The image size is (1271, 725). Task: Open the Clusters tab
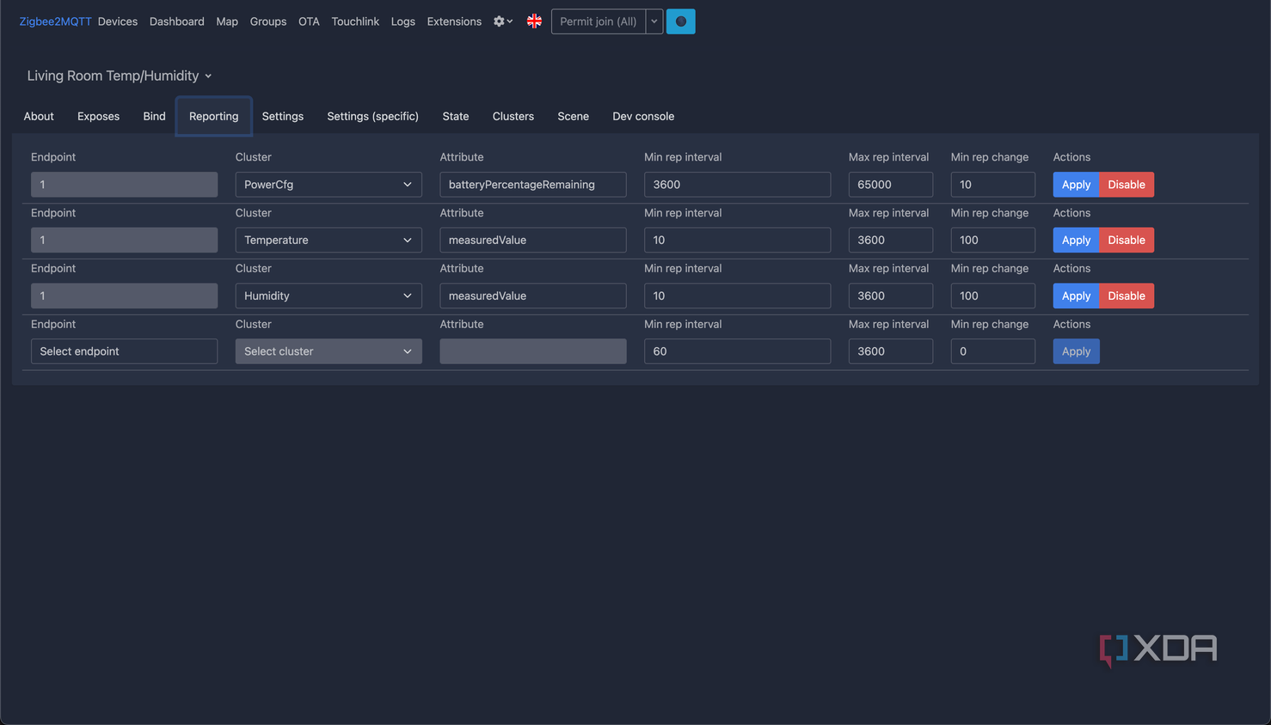[x=513, y=116]
